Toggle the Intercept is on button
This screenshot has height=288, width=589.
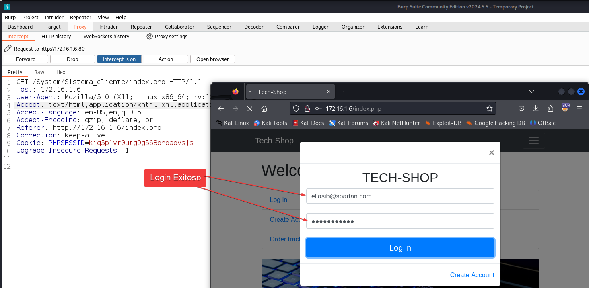click(x=119, y=59)
